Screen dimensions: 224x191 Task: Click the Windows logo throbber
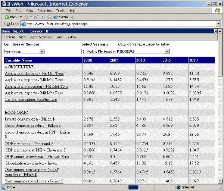tap(217, 10)
